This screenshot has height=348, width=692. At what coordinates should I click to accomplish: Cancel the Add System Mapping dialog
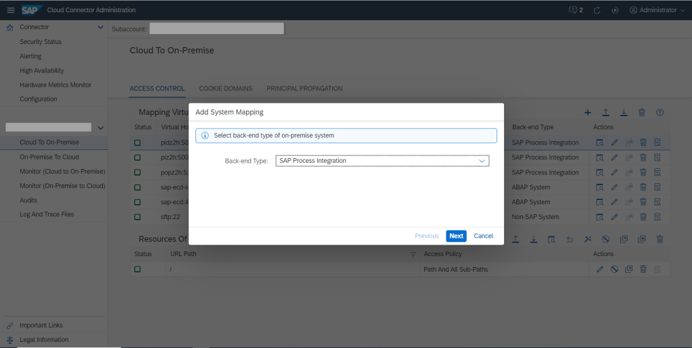(x=483, y=236)
